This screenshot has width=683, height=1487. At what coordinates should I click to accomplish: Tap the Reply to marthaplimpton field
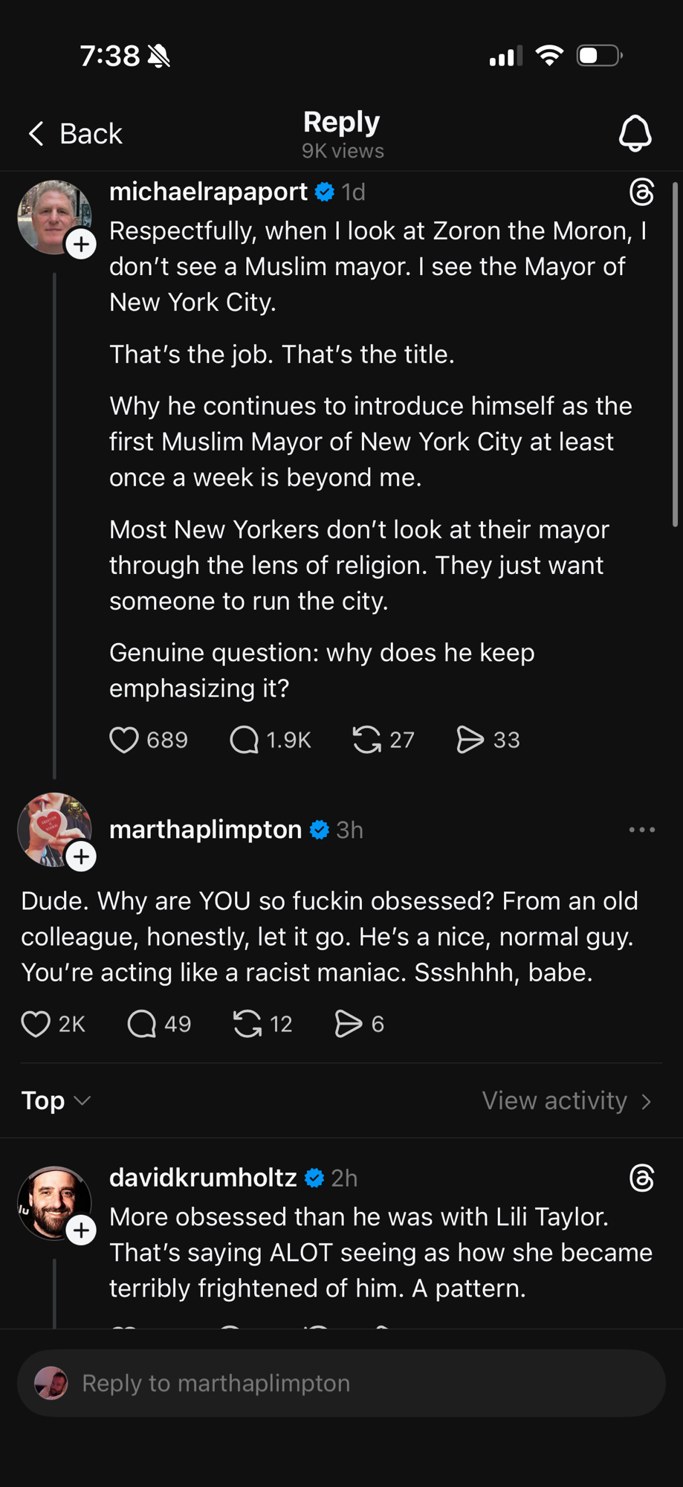click(341, 1383)
